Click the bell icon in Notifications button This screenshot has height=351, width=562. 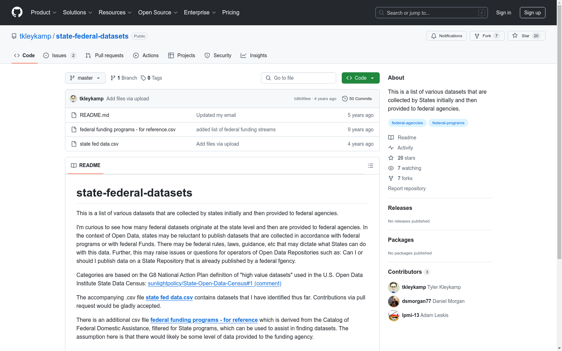click(x=434, y=36)
